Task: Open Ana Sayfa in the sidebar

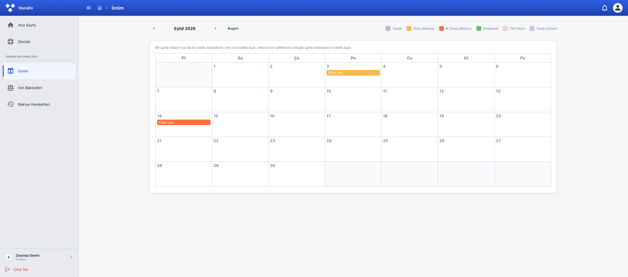Action: [x=39, y=25]
